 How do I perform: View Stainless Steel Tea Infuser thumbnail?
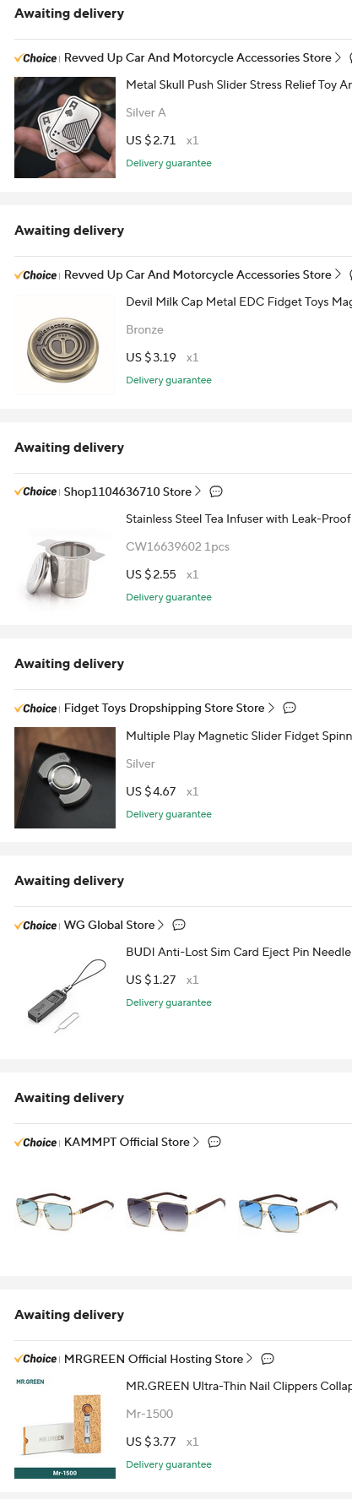65,562
